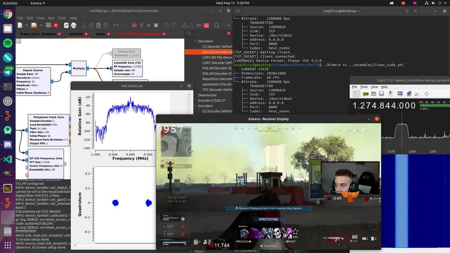Click Save settings floppy icon in Gqrx
The image size is (450, 253).
[382, 94]
